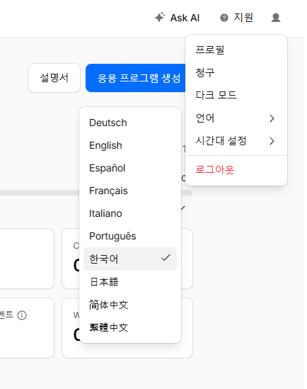The height and width of the screenshot is (389, 307).
Task: Select English language
Action: point(130,145)
